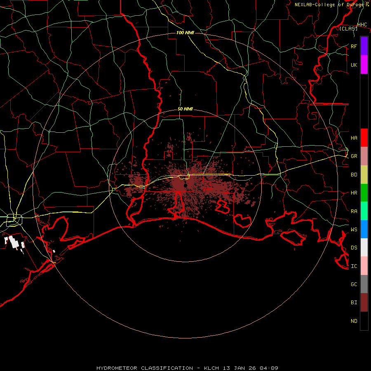The image size is (371, 371).
Task: Click the RF purple legend swatch
Action: (364, 46)
